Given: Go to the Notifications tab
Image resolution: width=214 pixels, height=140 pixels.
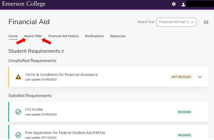Looking at the screenshot, I should [x=94, y=36].
